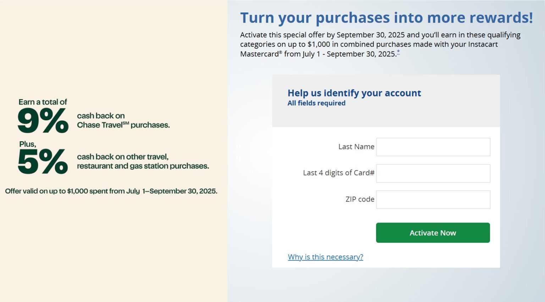Click the 'Turn your purchases into more rewards!' headline
Viewport: 545px width, 302px height.
(x=386, y=17)
